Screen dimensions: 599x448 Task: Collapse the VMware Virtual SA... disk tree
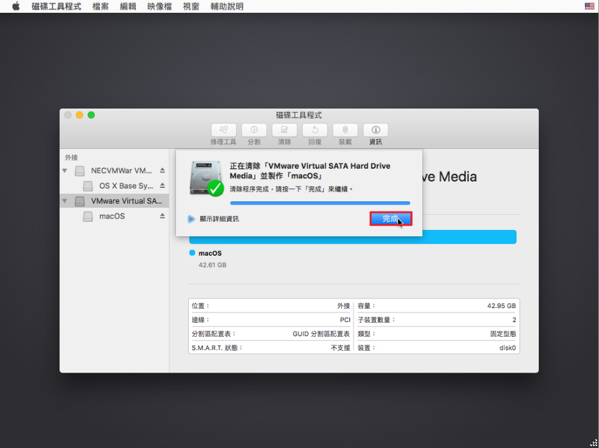pyautogui.click(x=65, y=201)
